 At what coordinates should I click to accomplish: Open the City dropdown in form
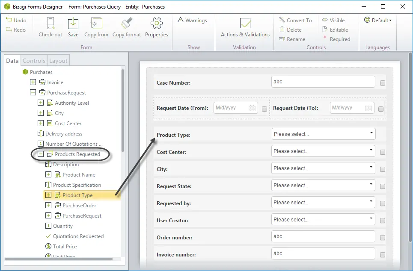click(323, 168)
